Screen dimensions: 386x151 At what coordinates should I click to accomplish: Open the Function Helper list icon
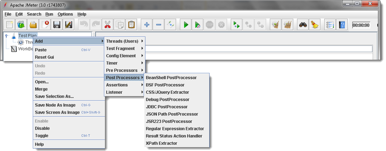(330, 25)
